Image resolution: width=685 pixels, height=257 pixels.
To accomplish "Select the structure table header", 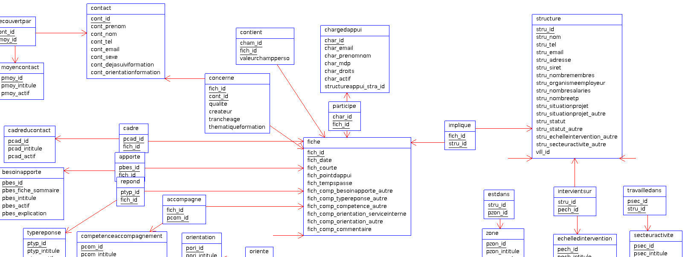I will [549, 19].
